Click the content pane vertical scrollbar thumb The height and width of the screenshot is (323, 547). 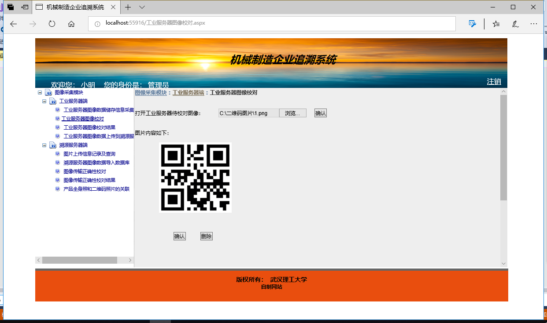pos(504,148)
